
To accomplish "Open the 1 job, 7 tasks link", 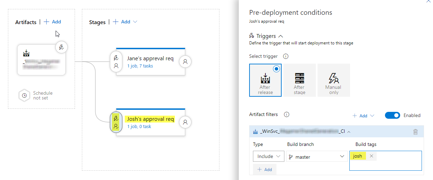I will click(x=140, y=66).
